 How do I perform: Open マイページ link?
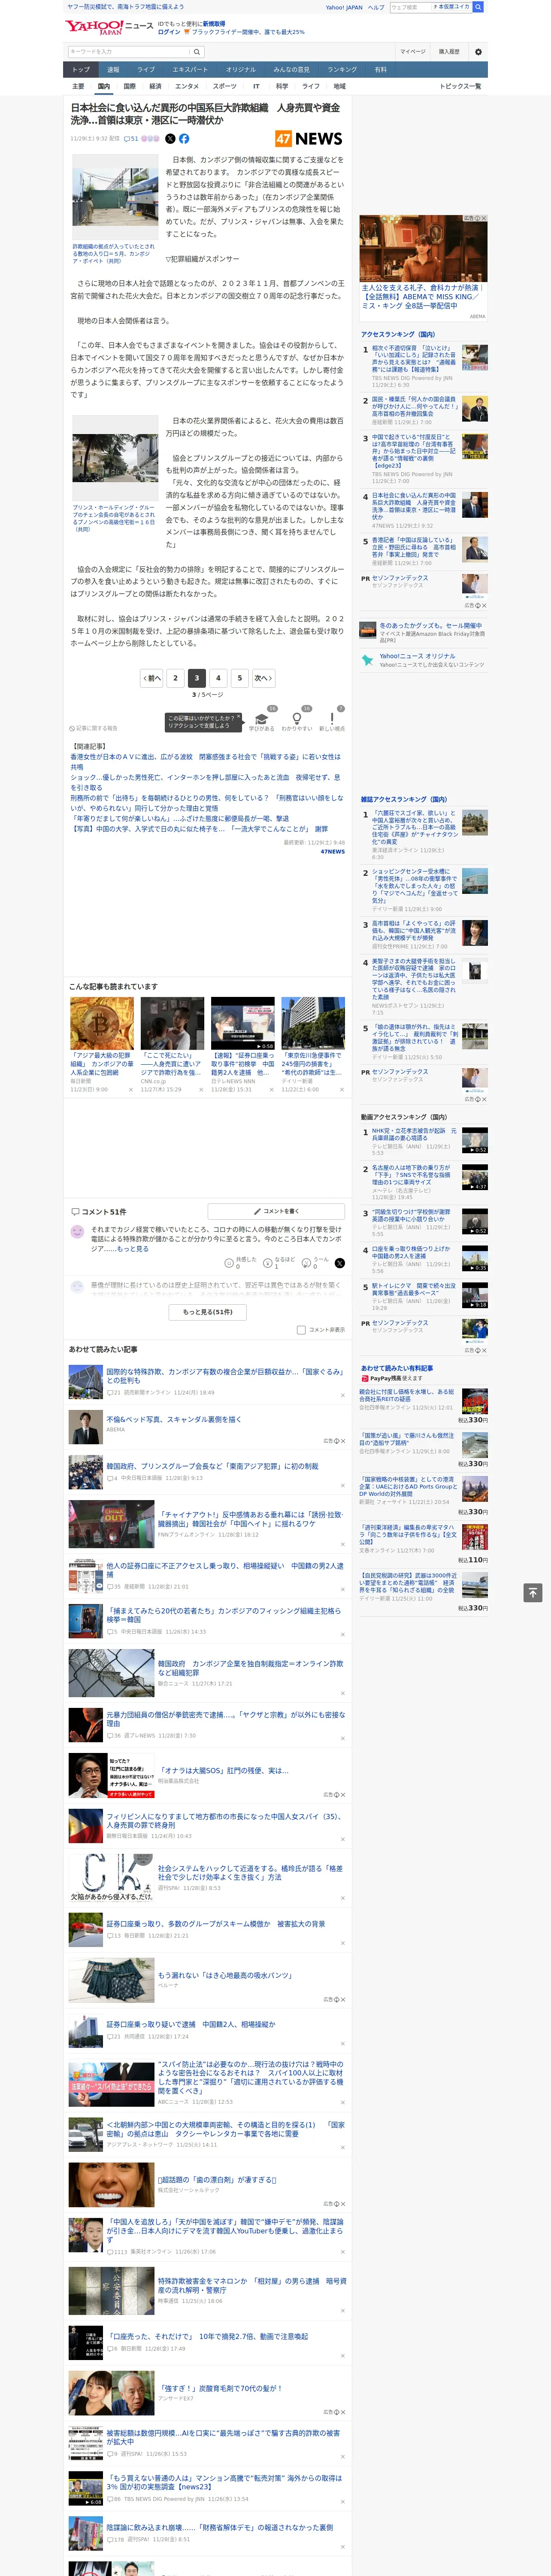pyautogui.click(x=413, y=51)
